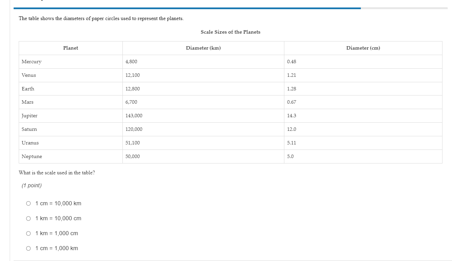Click the Neptune row label
The image size is (452, 261).
click(32, 156)
